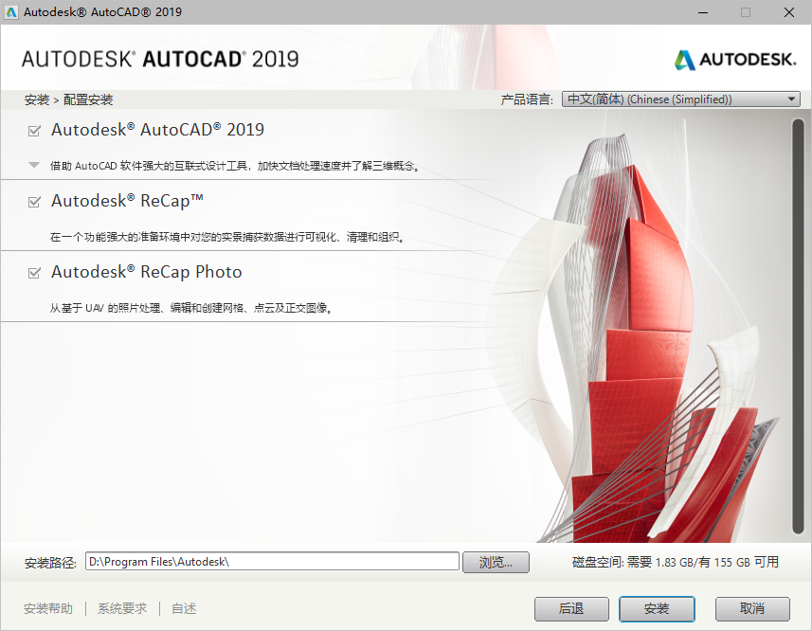
Task: Click the Autodesk logo at top right
Action: point(734,58)
